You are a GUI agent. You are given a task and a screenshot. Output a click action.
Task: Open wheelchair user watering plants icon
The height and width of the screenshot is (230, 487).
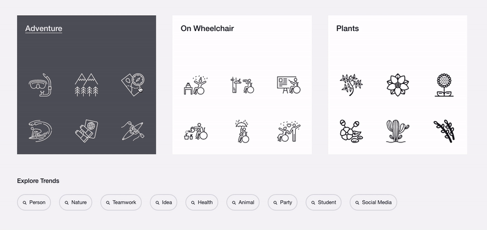(x=195, y=131)
